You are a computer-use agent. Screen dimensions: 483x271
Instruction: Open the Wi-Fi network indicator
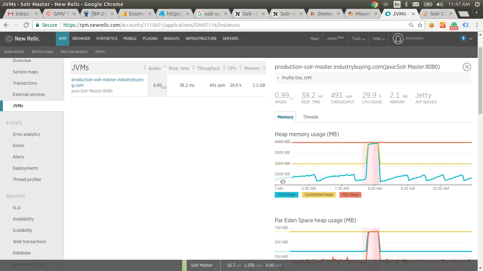tap(385, 4)
